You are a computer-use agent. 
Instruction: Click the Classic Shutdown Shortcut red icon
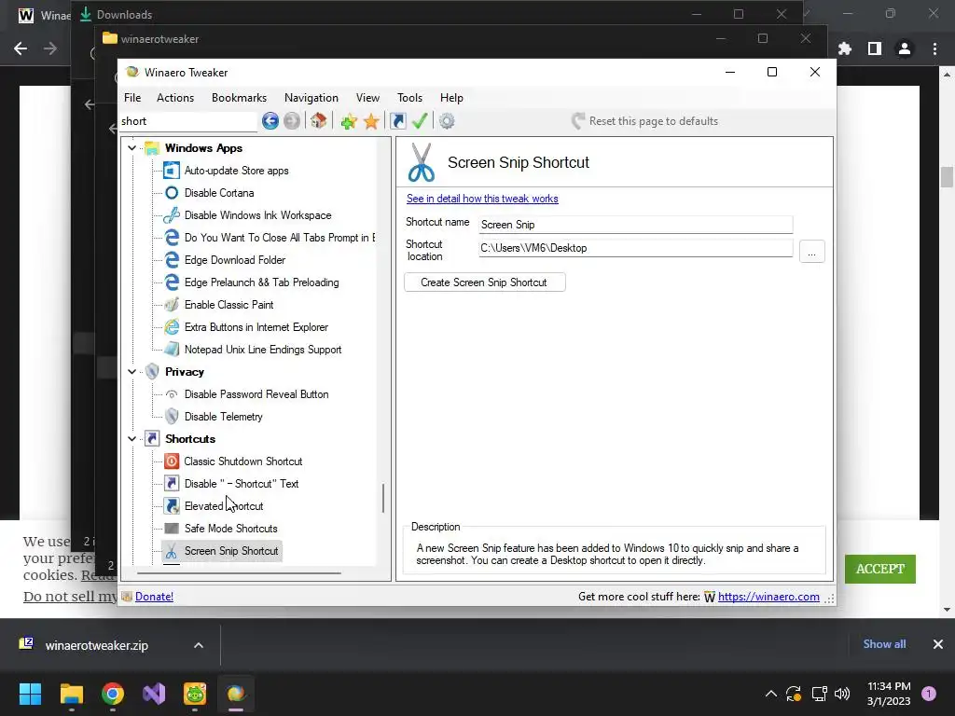coord(172,461)
